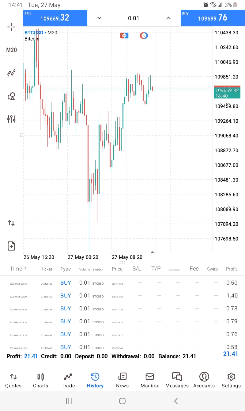Tap the red-blue clock icon on chart

point(144,36)
